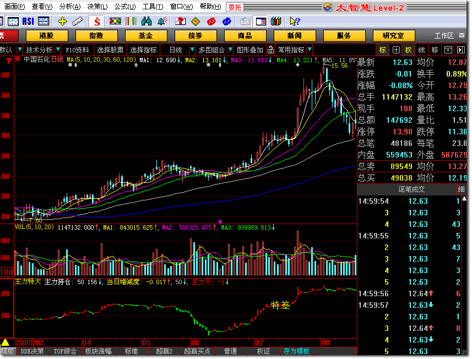Click the colored diagonal stripes icon
Image resolution: width=472 pixels, height=359 pixels.
131,21
